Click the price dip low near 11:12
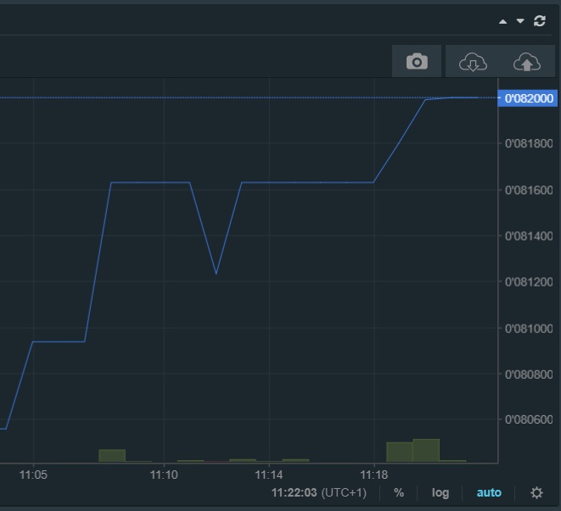 216,273
